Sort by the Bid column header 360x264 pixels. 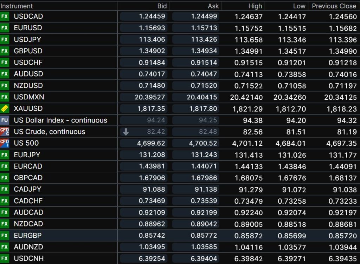[x=162, y=6]
